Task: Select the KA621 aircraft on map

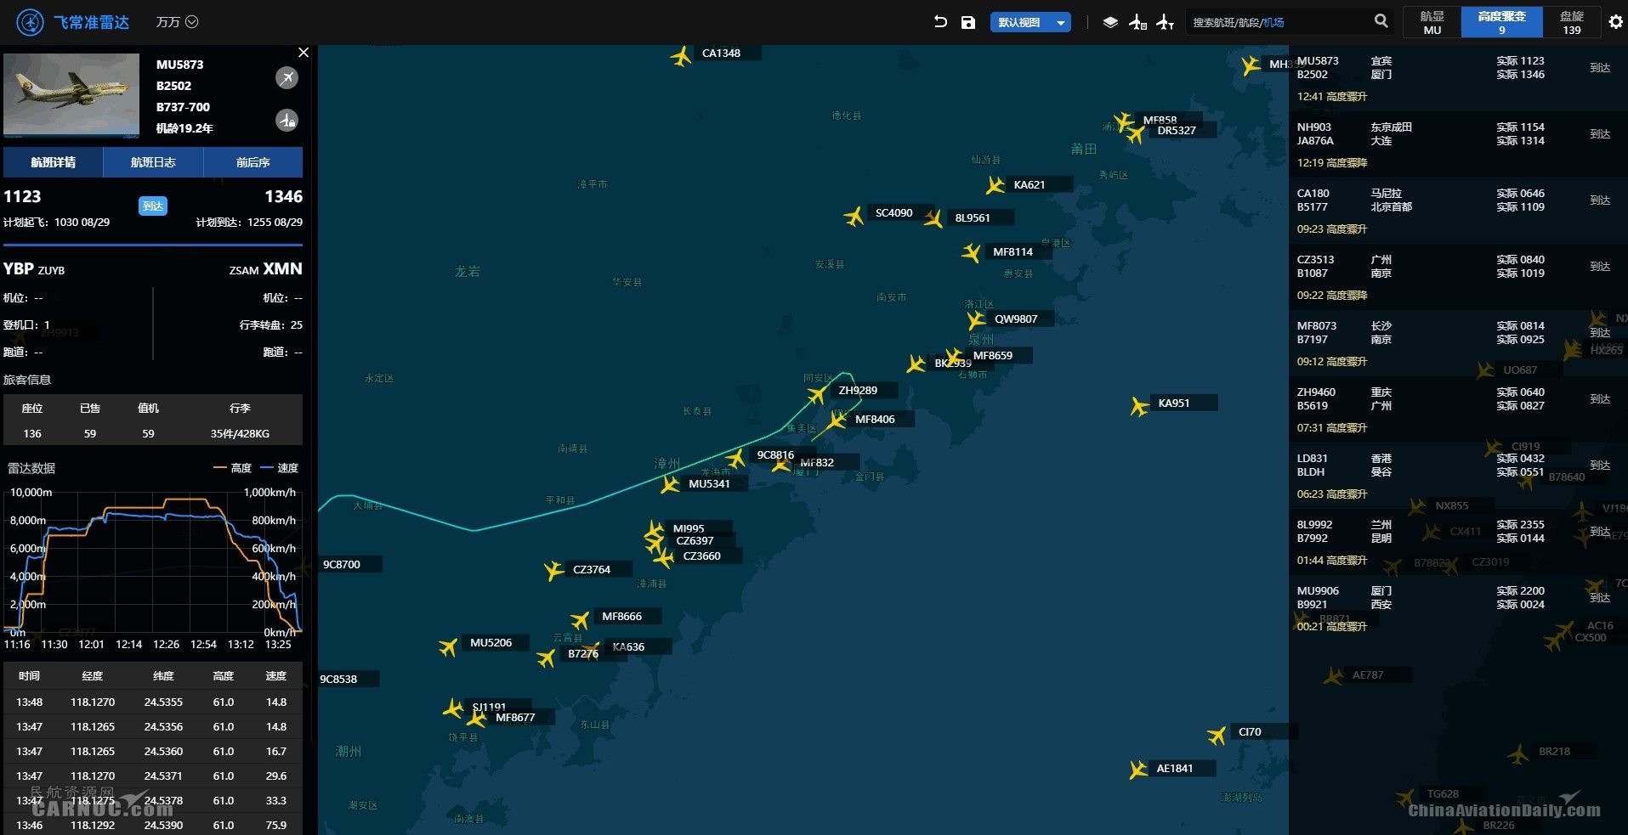Action: coord(996,185)
